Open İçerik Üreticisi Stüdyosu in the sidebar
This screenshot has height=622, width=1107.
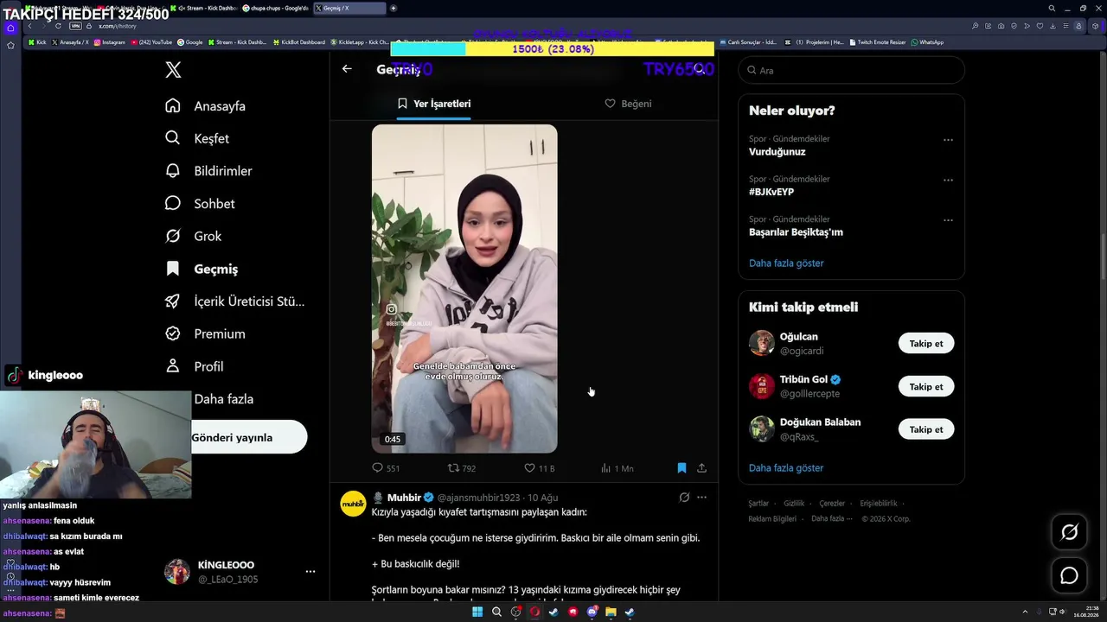[234, 301]
